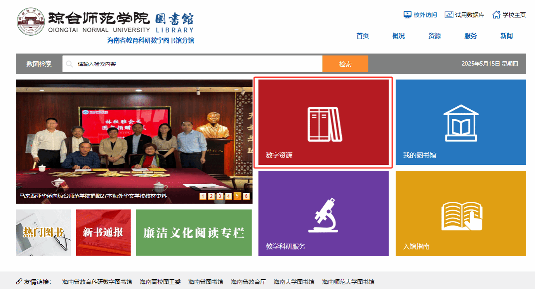Open the 廉洁文化阅读专栏 green banner
Screen dimensions: 535x289
pyautogui.click(x=194, y=232)
